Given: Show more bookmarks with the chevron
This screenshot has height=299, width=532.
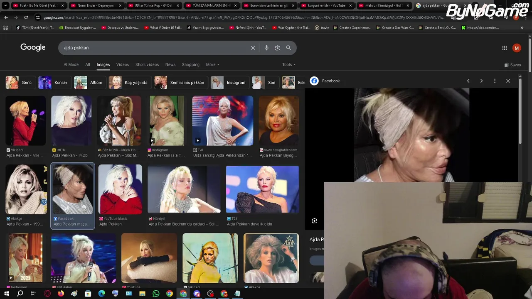Looking at the screenshot, I should [522, 28].
